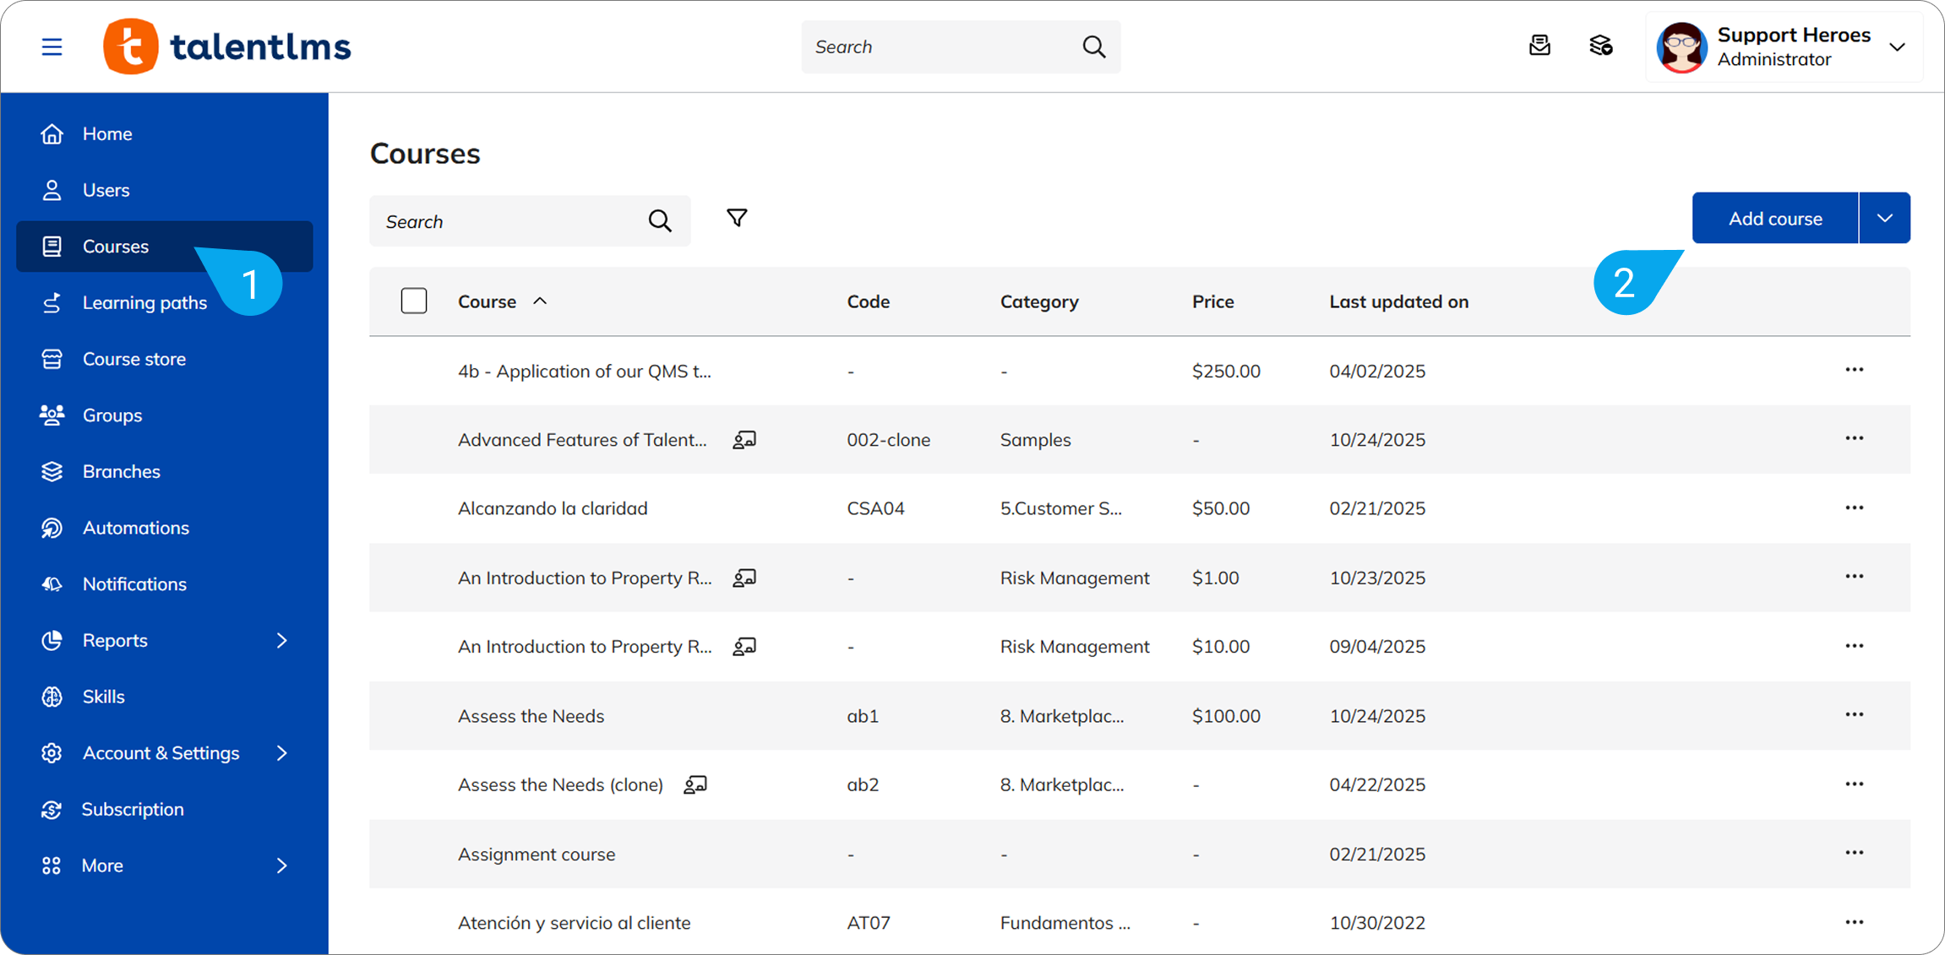Image resolution: width=1945 pixels, height=955 pixels.
Task: Expand Account & Settings submenu
Action: (x=282, y=753)
